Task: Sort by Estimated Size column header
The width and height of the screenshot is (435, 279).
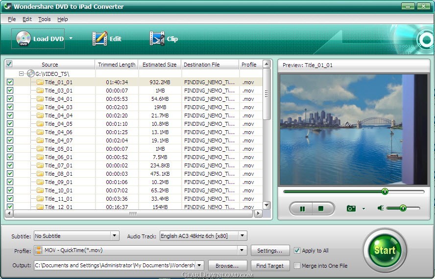Action: point(160,65)
